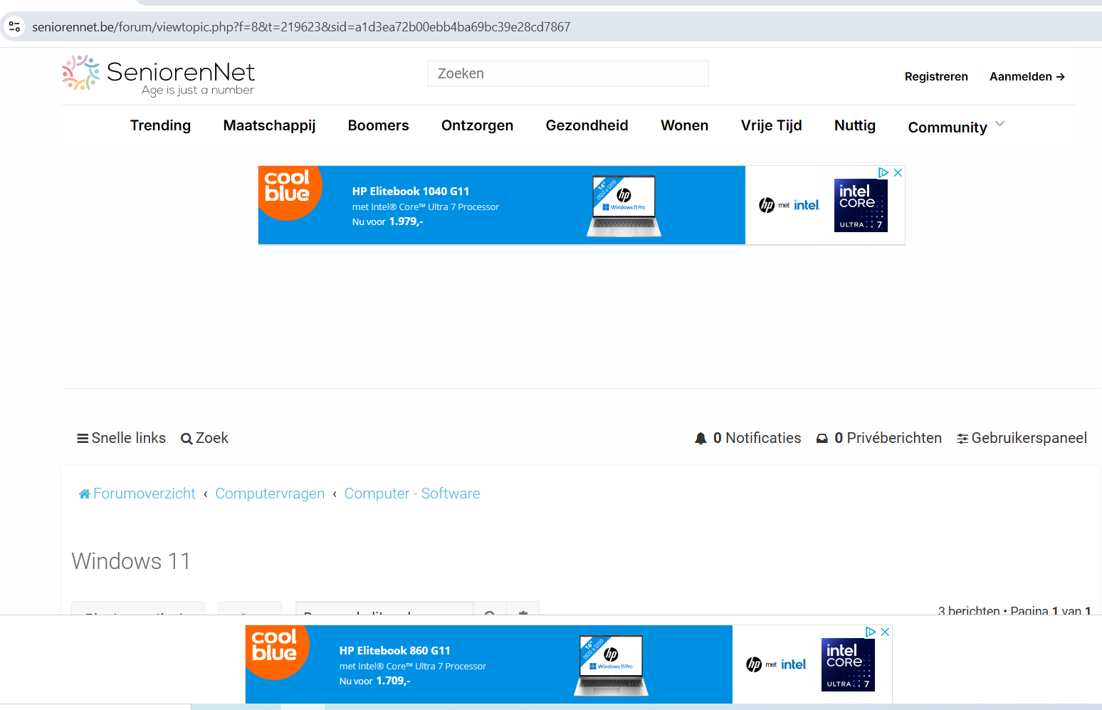This screenshot has width=1102, height=710.
Task: Open the Trending menu item
Action: pos(160,125)
